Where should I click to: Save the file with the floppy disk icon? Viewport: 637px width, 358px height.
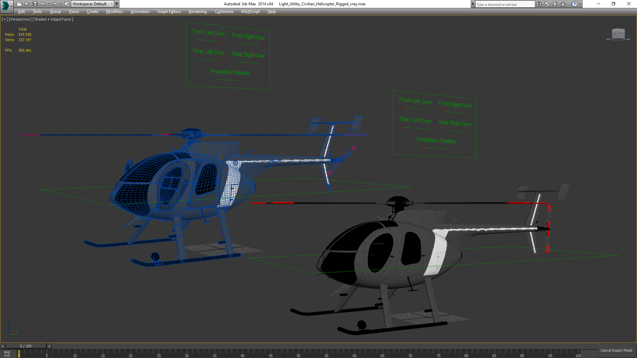click(x=35, y=4)
